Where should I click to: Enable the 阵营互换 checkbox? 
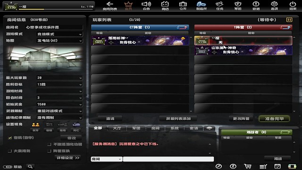tap(49, 151)
